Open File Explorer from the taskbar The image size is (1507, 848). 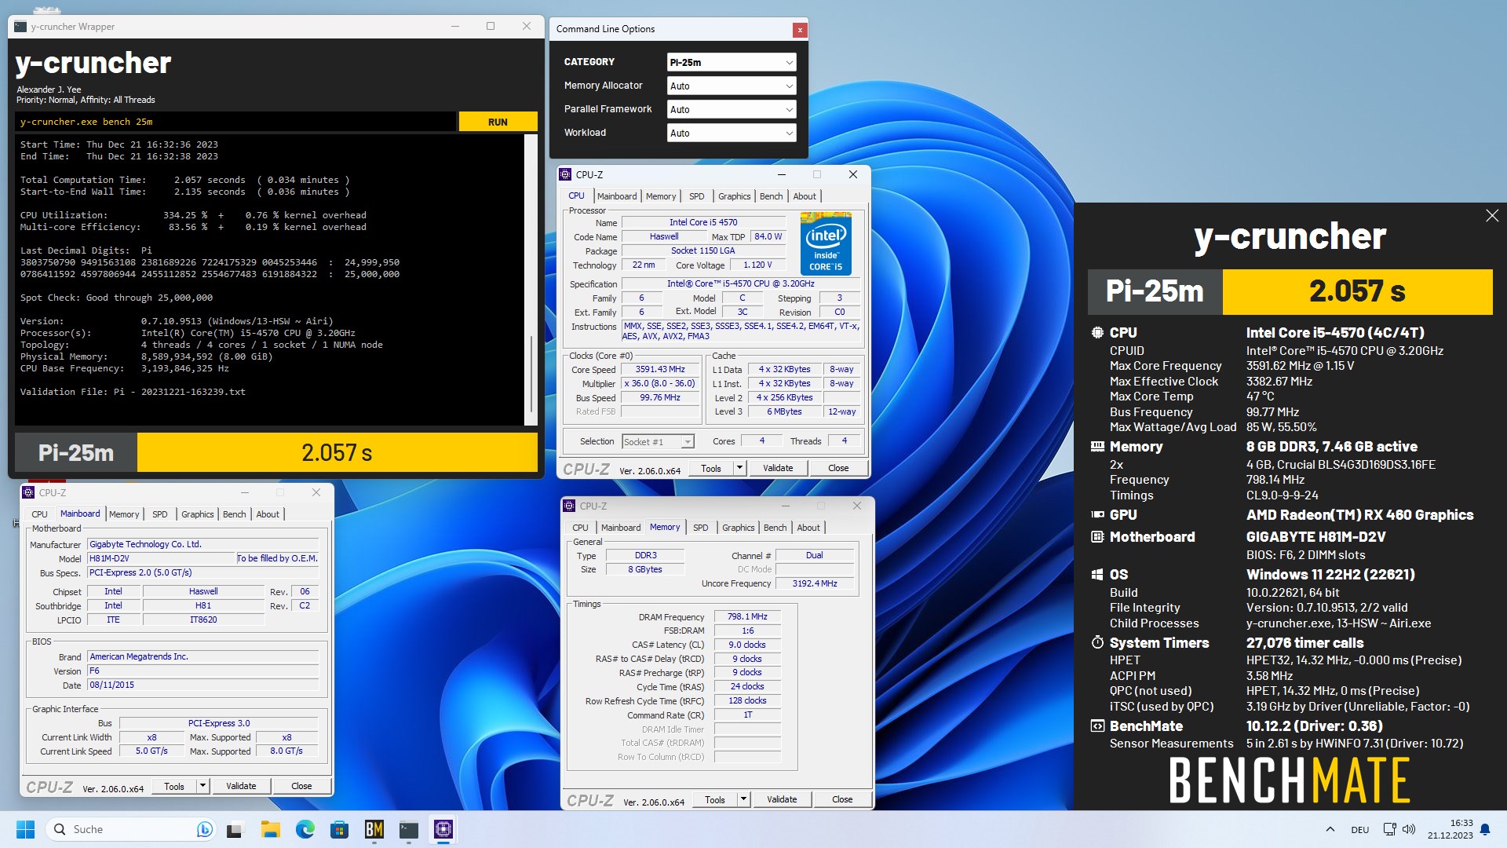coord(270,829)
